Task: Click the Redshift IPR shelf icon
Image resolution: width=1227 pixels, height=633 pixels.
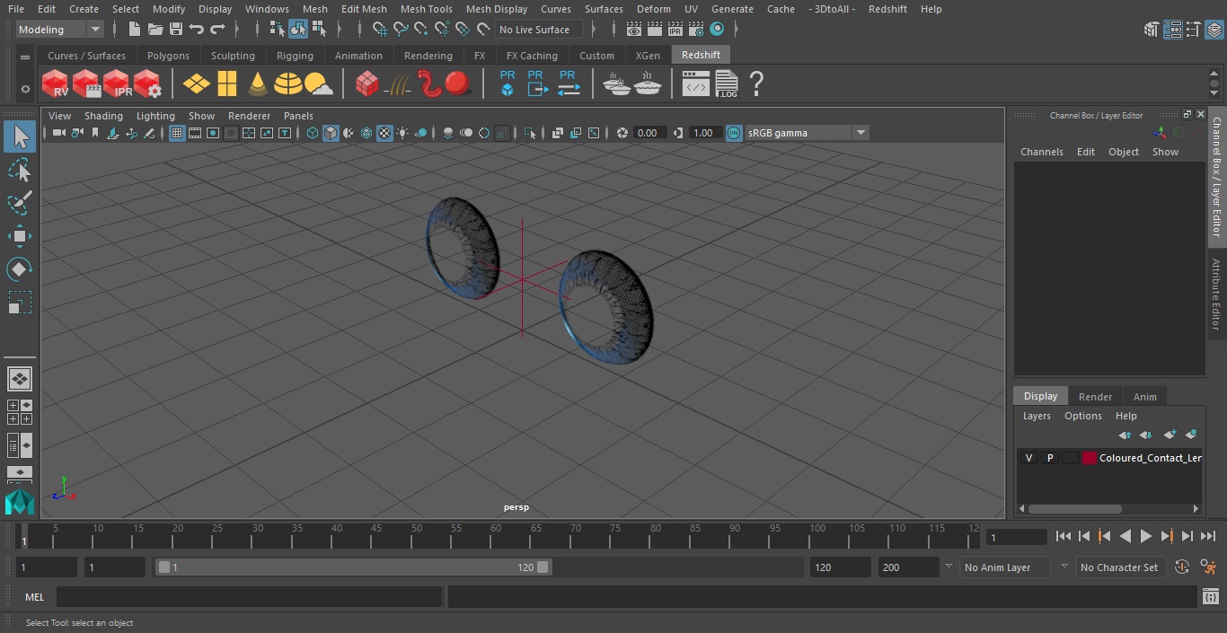Action: click(x=117, y=84)
